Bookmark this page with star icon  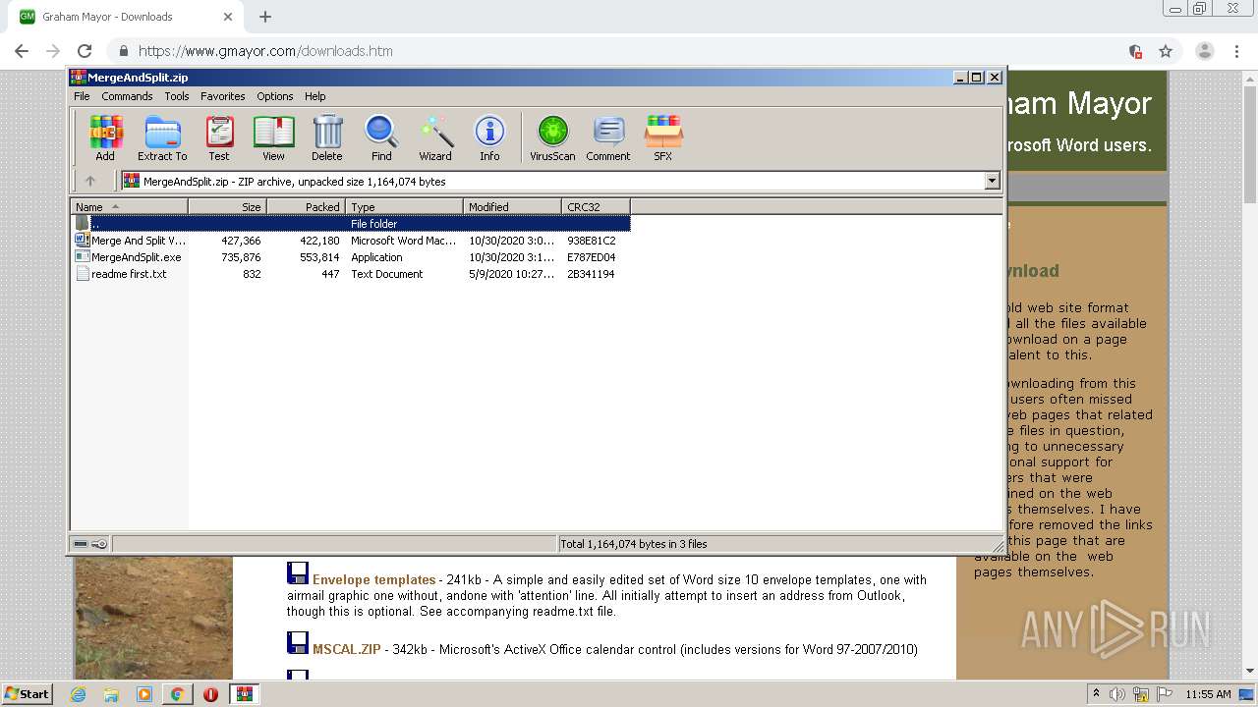pyautogui.click(x=1166, y=51)
